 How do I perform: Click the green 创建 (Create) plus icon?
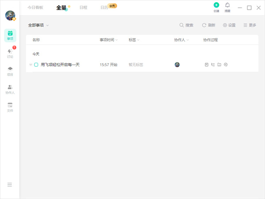tap(216, 6)
